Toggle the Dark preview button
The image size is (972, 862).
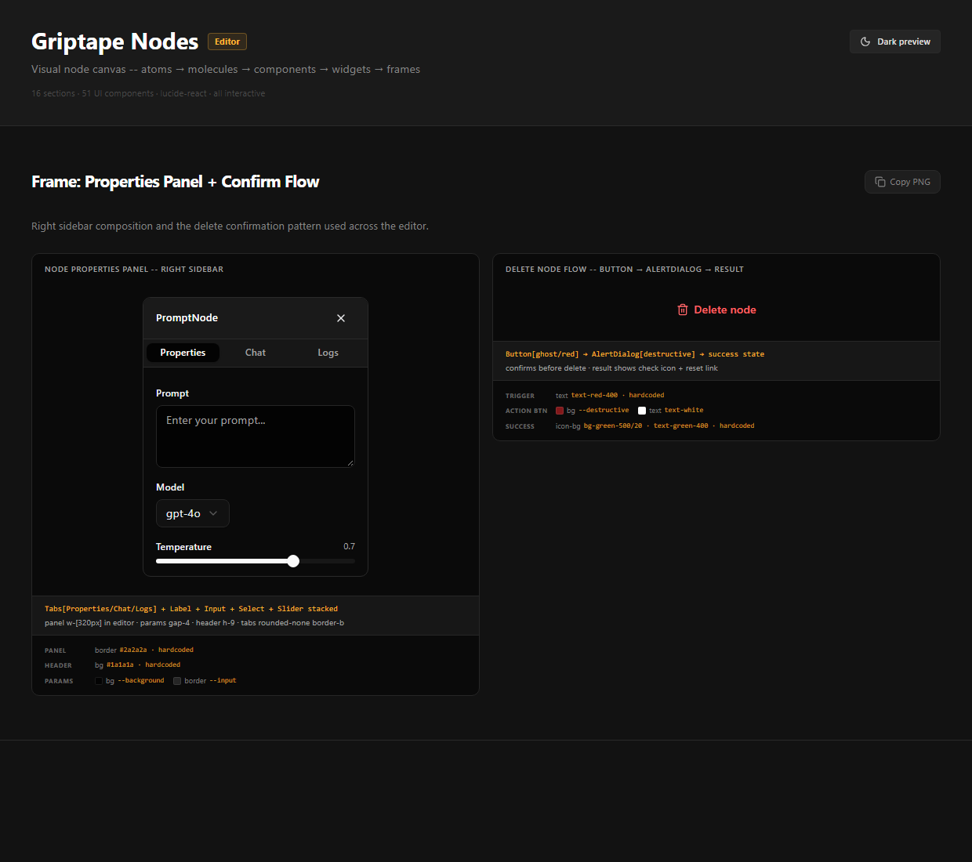(x=895, y=42)
